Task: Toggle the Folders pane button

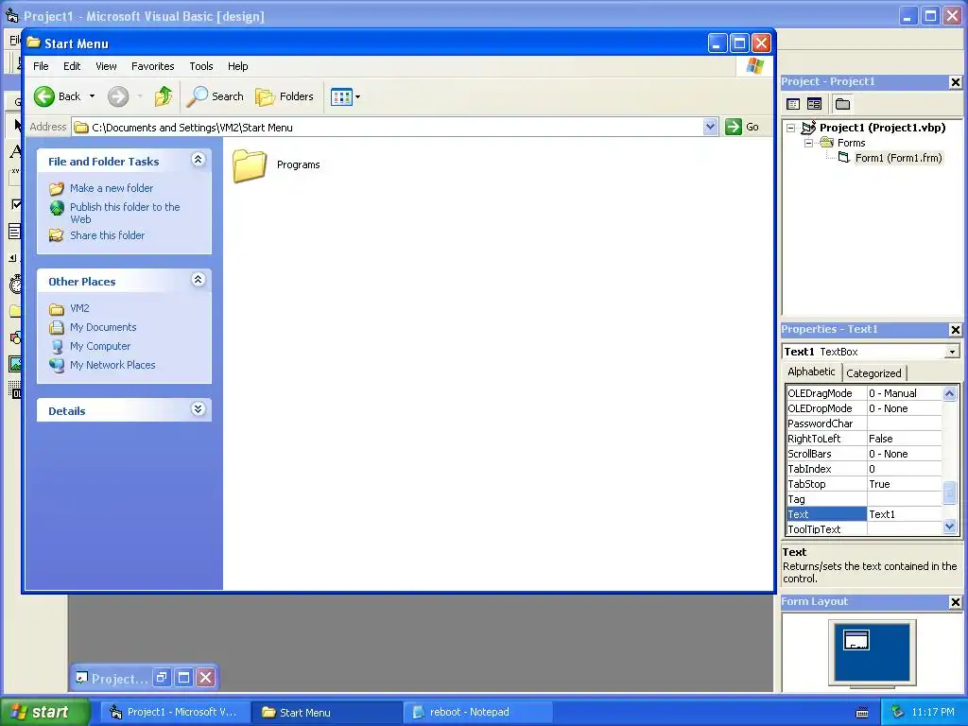Action: (x=285, y=96)
